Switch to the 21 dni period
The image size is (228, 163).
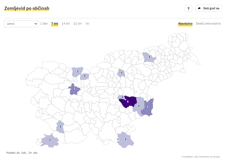coord(78,23)
